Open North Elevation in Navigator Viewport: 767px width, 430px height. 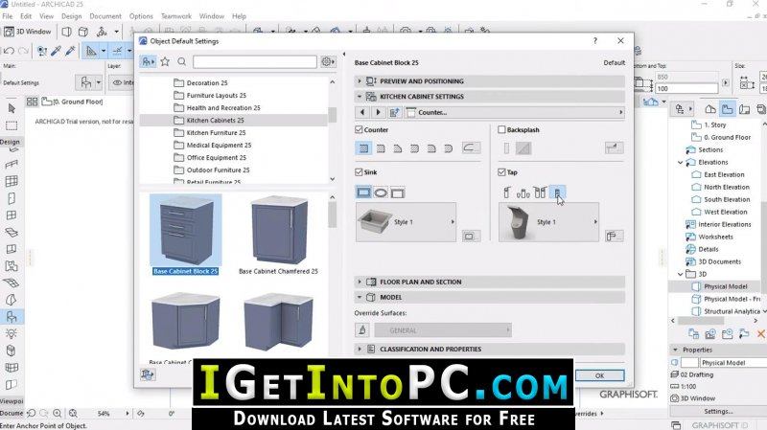tap(727, 187)
